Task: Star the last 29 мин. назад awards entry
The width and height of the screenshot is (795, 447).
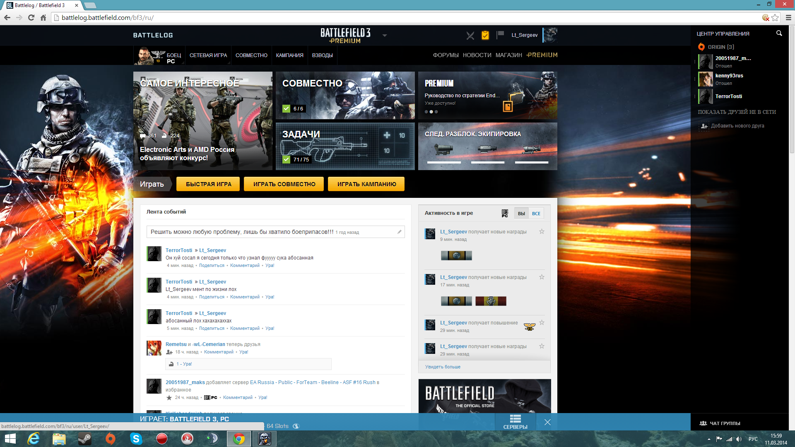Action: pos(542,346)
